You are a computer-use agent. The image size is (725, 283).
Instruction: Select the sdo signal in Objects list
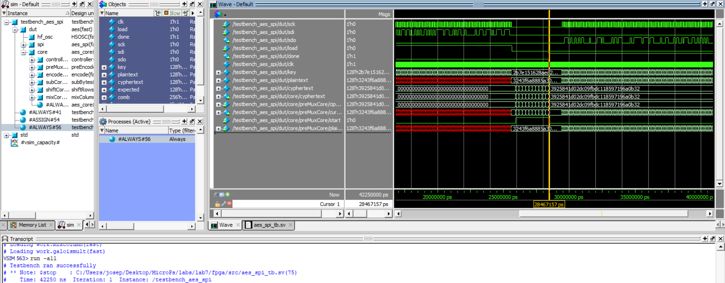click(x=122, y=60)
